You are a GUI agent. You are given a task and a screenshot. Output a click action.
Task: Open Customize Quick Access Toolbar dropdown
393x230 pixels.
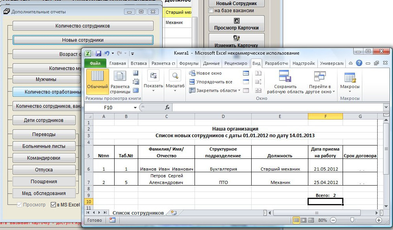click(x=132, y=53)
